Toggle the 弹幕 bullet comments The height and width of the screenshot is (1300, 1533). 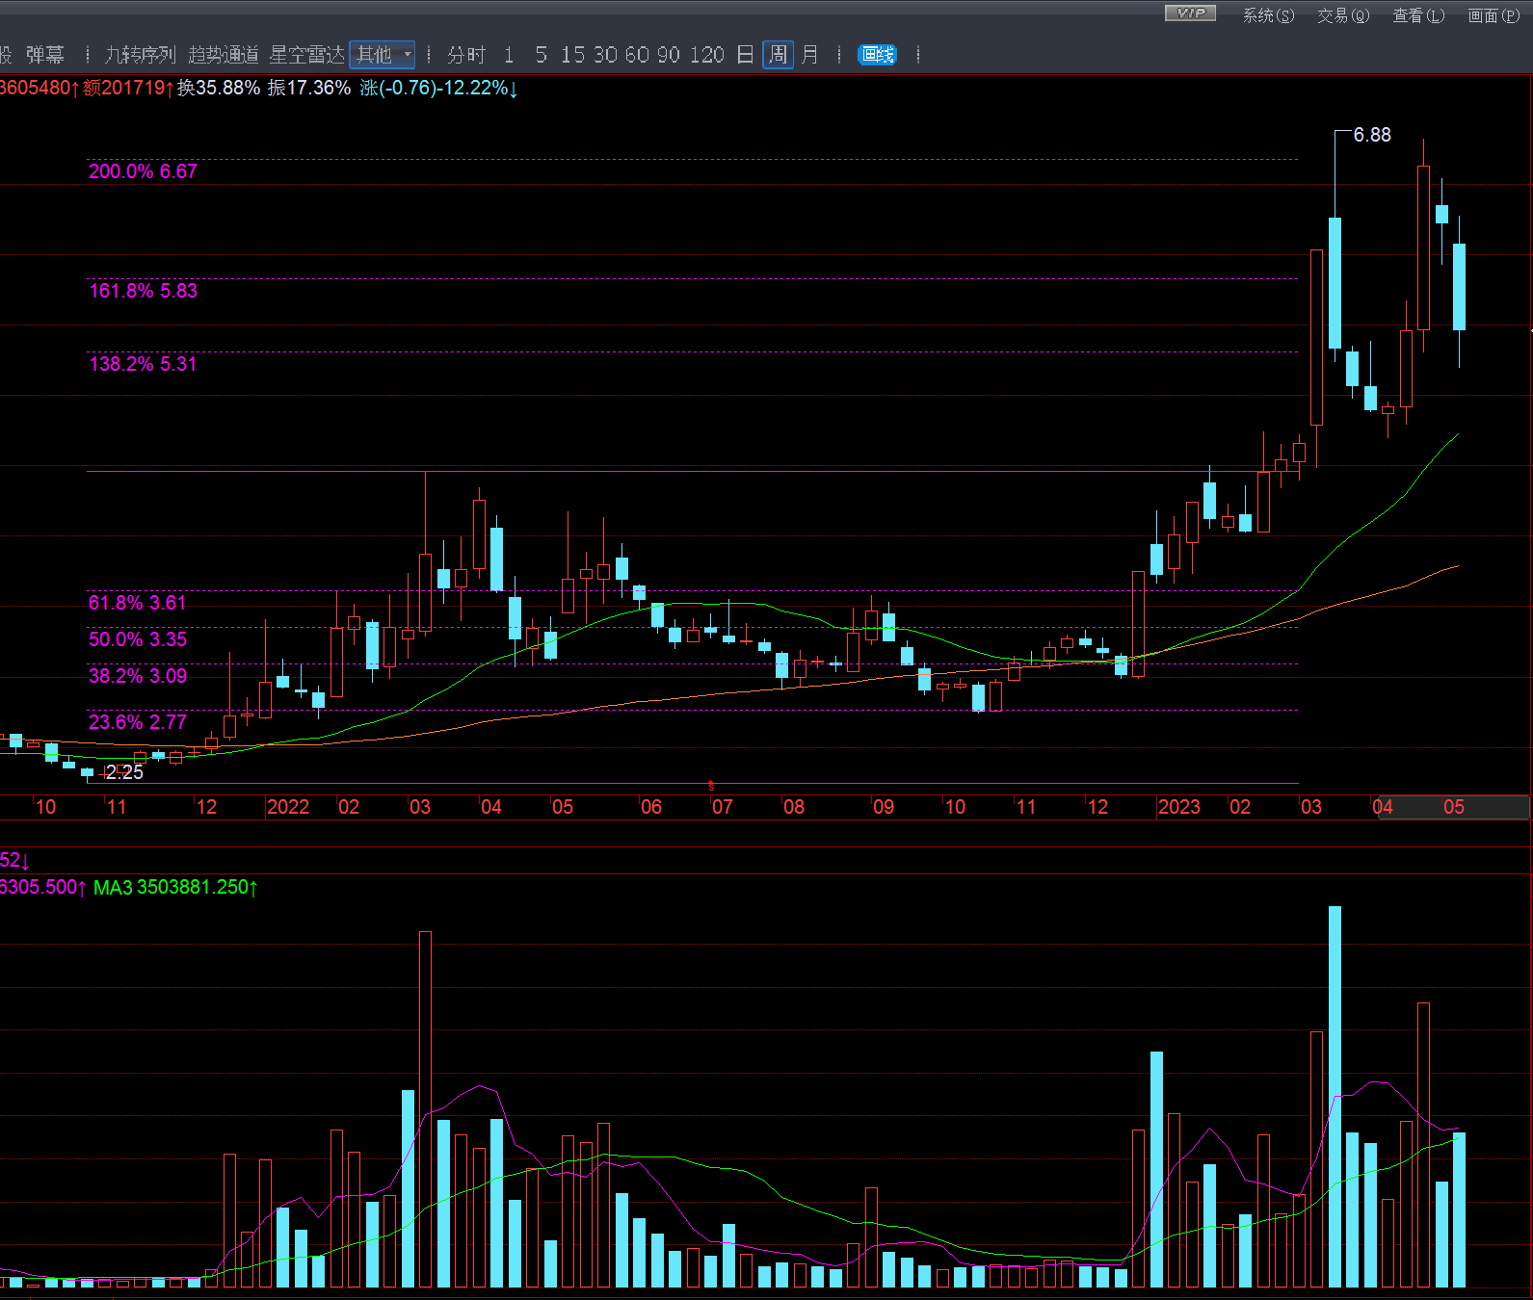click(45, 55)
